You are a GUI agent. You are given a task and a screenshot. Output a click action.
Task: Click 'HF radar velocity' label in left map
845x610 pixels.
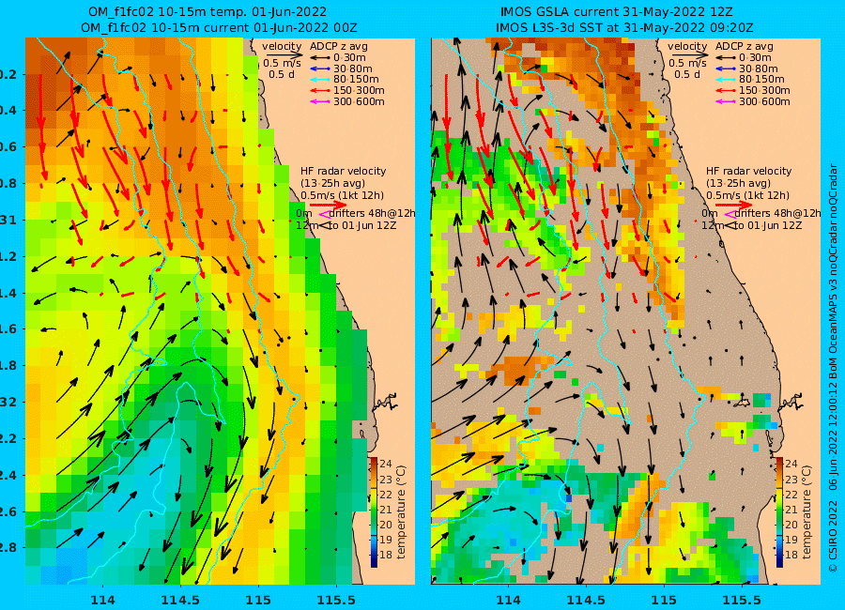[344, 171]
